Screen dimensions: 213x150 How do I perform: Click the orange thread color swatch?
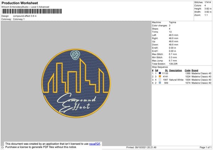[160, 76]
